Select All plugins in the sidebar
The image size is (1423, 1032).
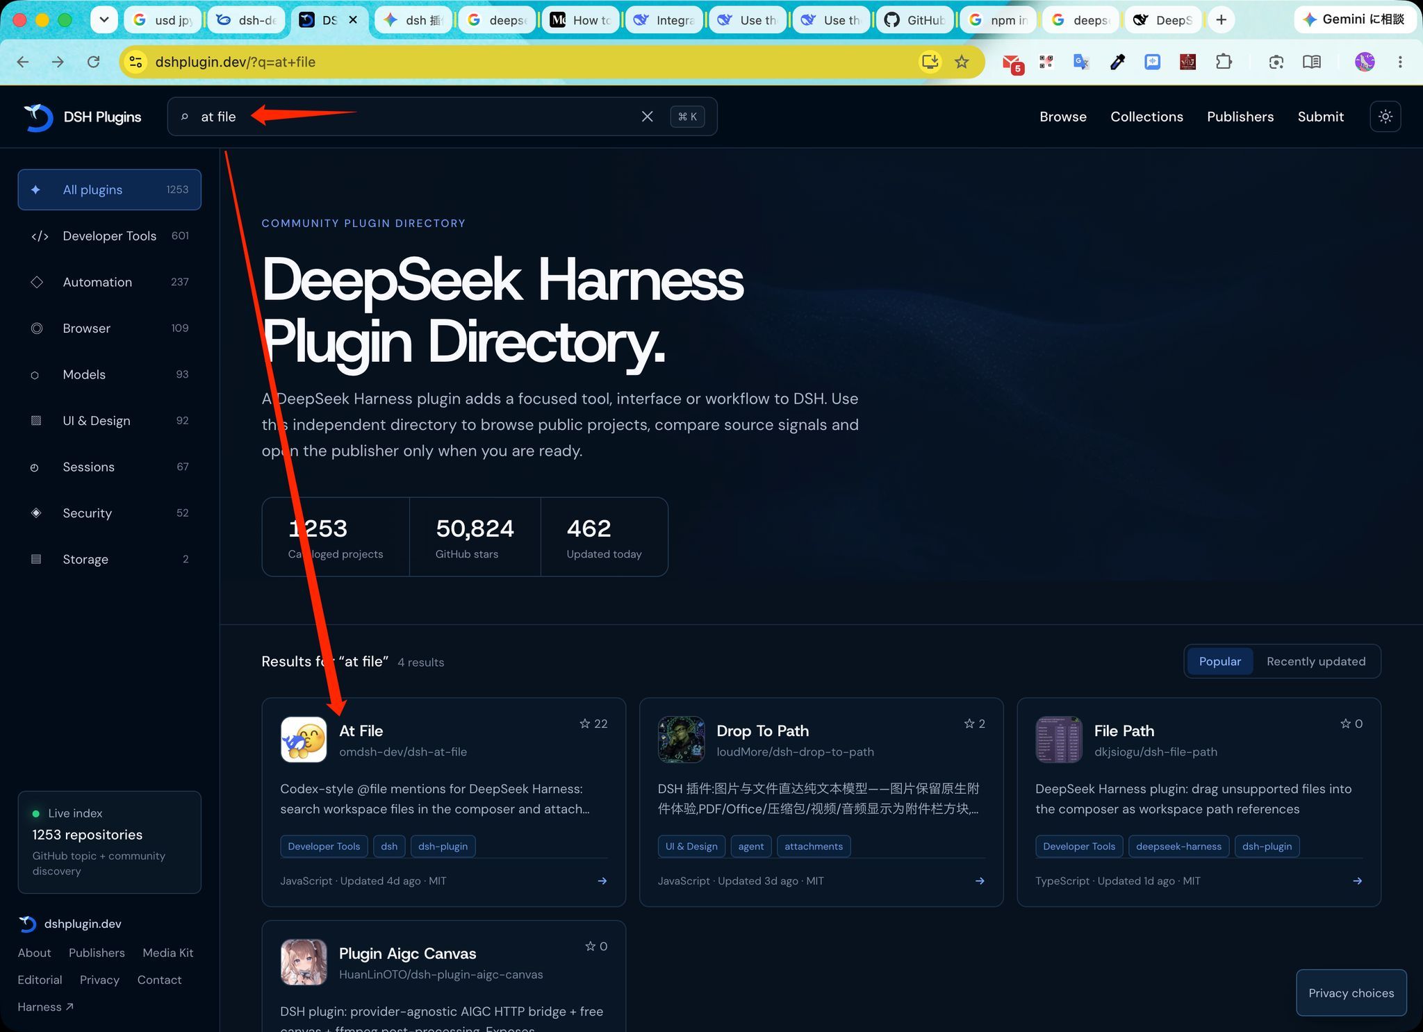(x=110, y=190)
